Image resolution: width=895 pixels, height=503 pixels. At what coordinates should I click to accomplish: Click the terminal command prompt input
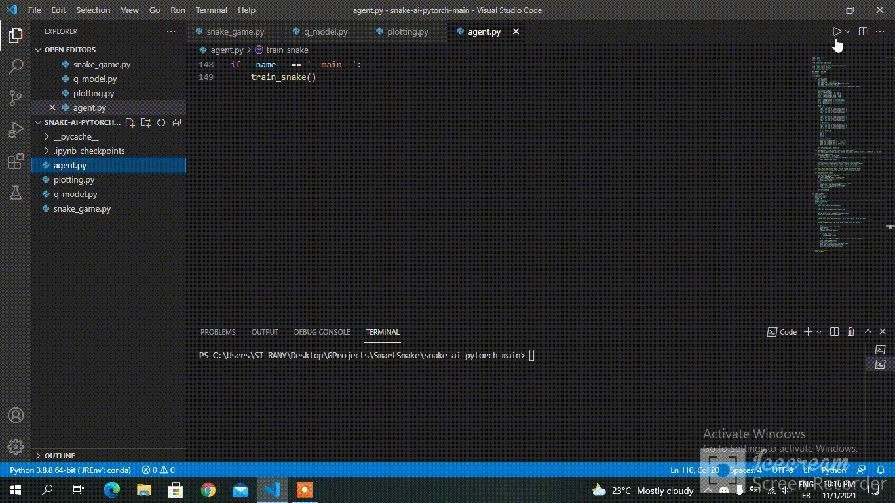tap(532, 356)
